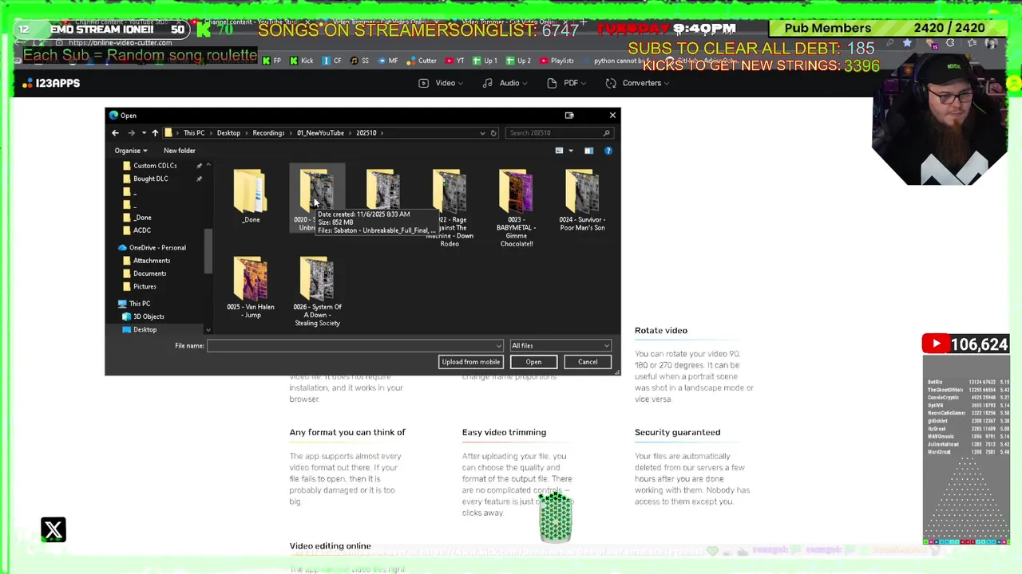Screen dimensions: 1022x574
Task: Click 'Upload from mobile' button
Action: click(x=471, y=362)
